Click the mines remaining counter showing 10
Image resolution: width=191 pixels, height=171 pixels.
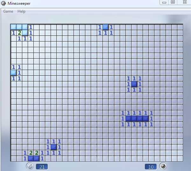pyautogui.click(x=151, y=167)
